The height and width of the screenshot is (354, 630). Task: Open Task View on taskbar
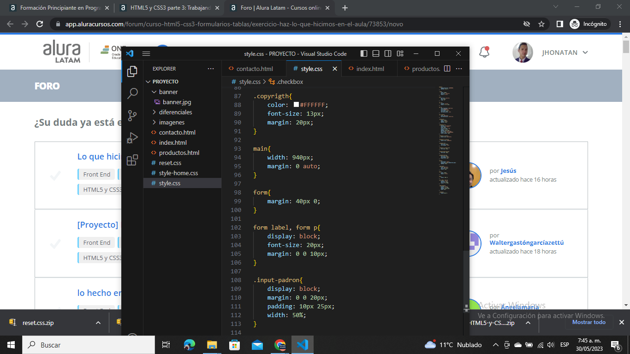(x=166, y=345)
